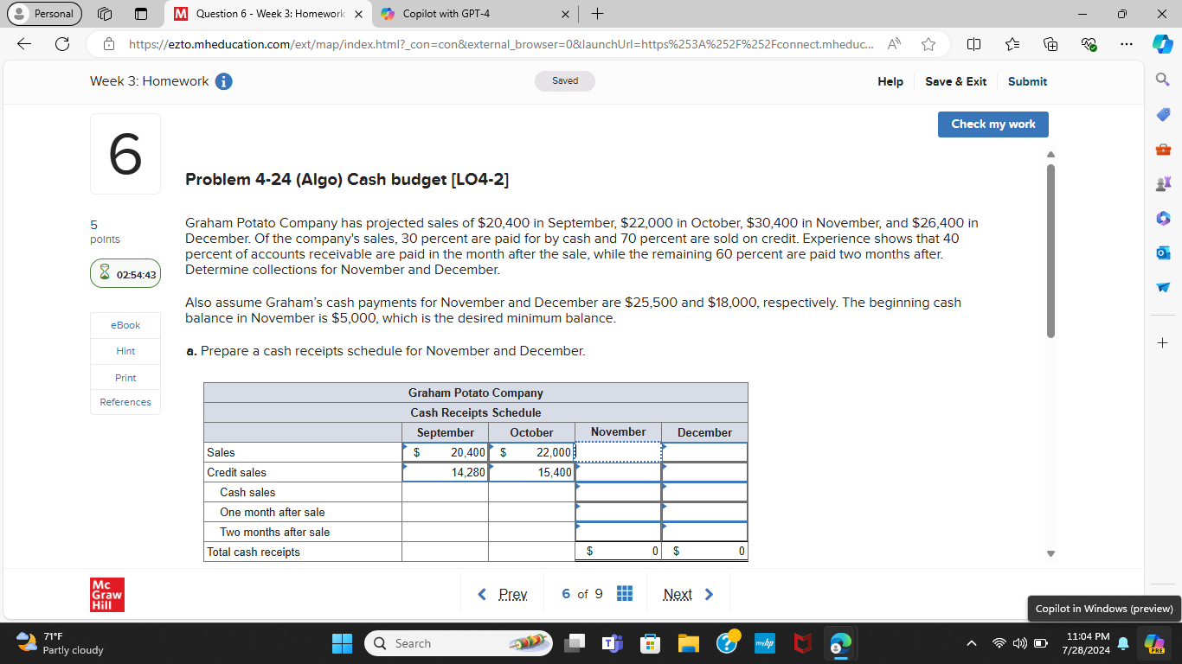This screenshot has height=664, width=1182.
Task: Click the page vertical scrollbar thumb
Action: (1051, 251)
